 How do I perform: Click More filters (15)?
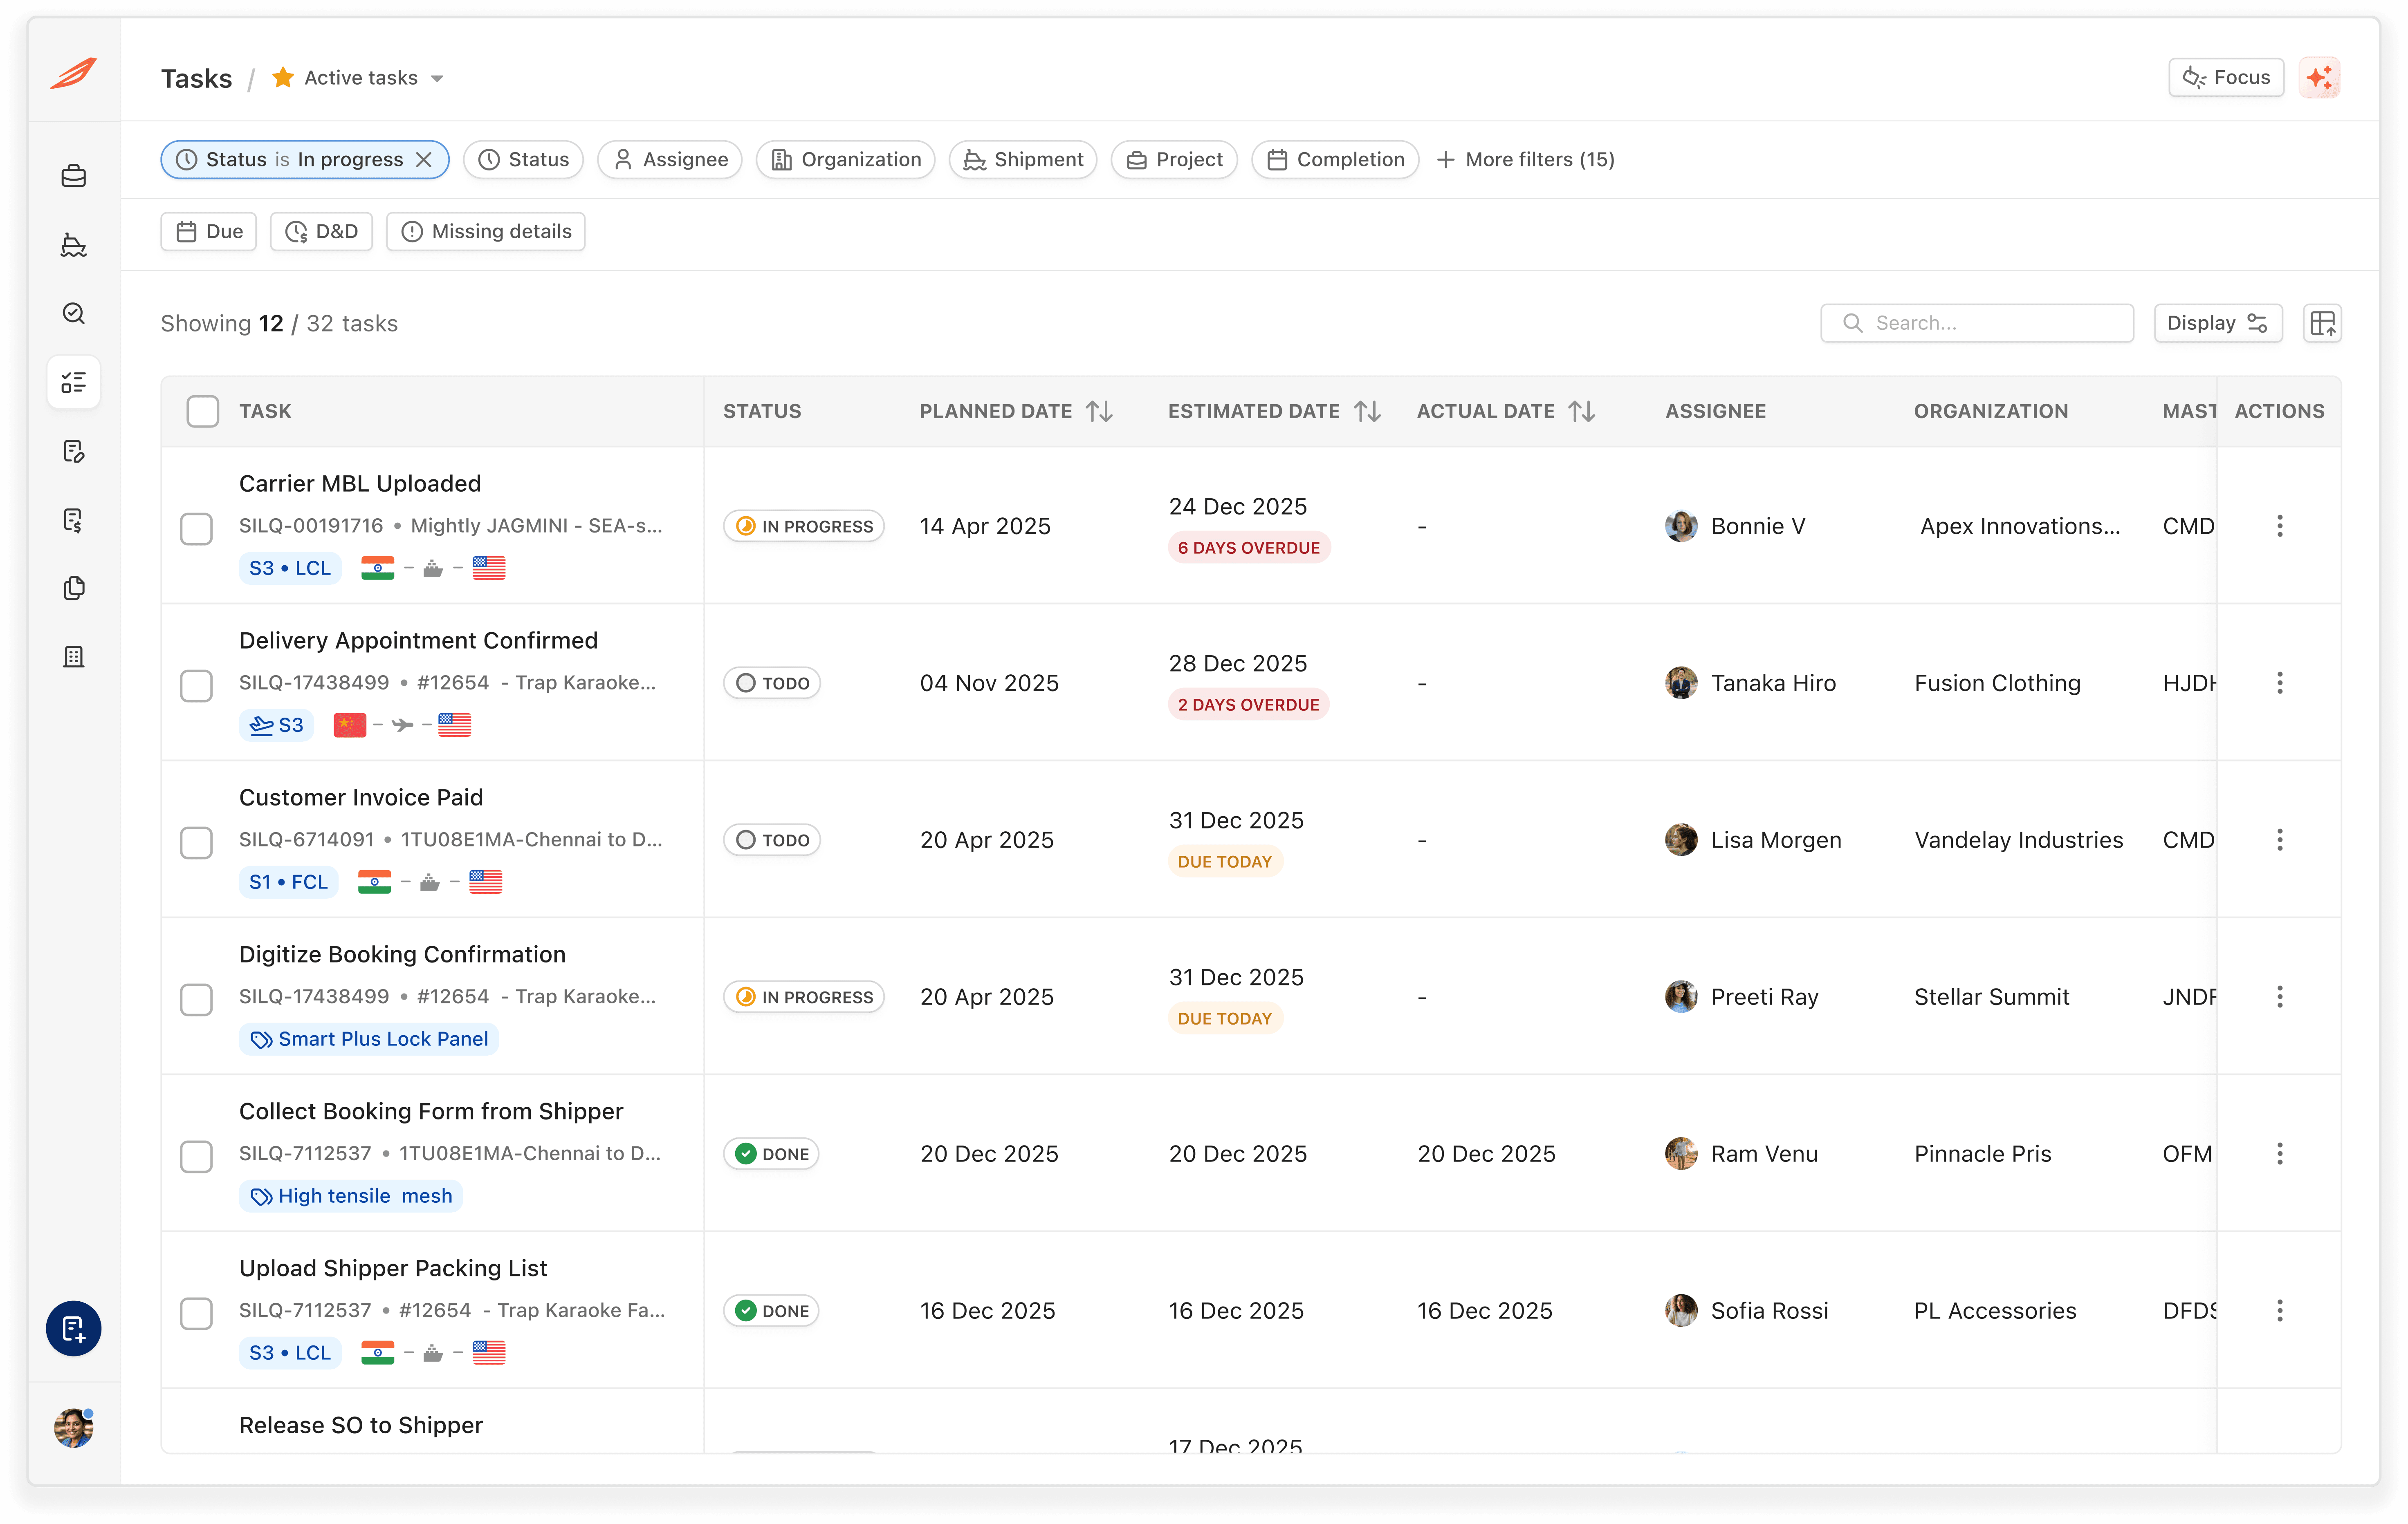pos(1525,160)
